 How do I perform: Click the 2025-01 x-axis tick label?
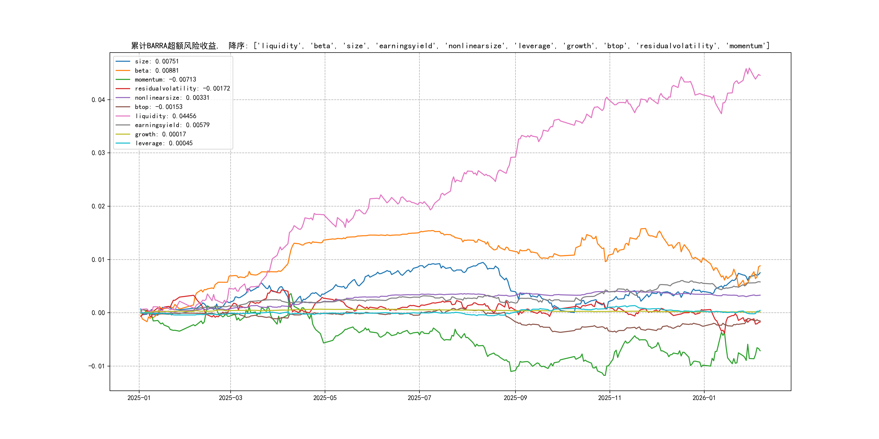pyautogui.click(x=139, y=398)
